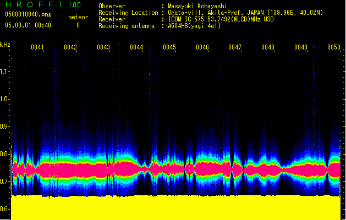Click the 0845 time marker
Image resolution: width=346 pixels, height=220 pixels.
(x=169, y=48)
